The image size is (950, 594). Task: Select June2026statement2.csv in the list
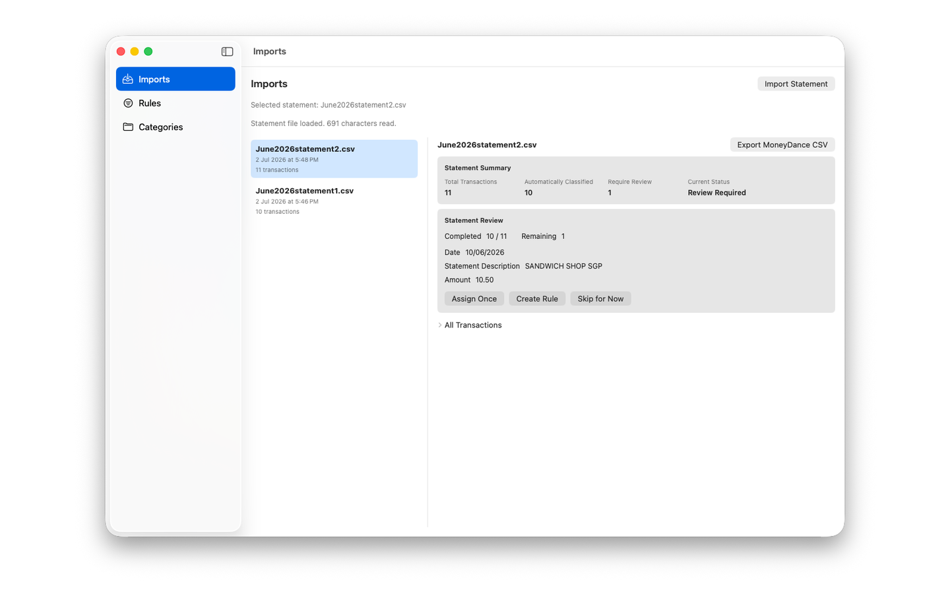(334, 158)
